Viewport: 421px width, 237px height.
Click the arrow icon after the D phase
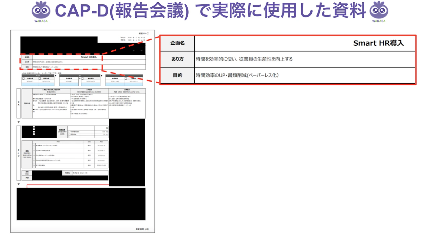[x=101, y=76]
